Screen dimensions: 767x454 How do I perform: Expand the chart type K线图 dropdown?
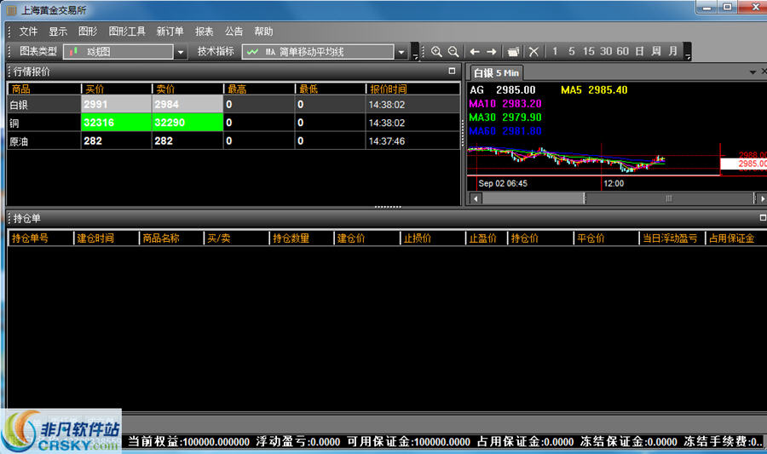coord(181,52)
